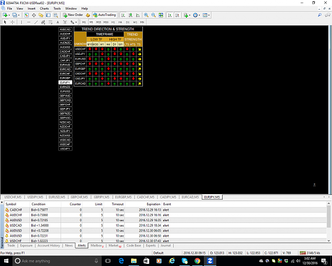Select the trendline drawing tool
Viewport: 332px width, 266px height.
36,22
